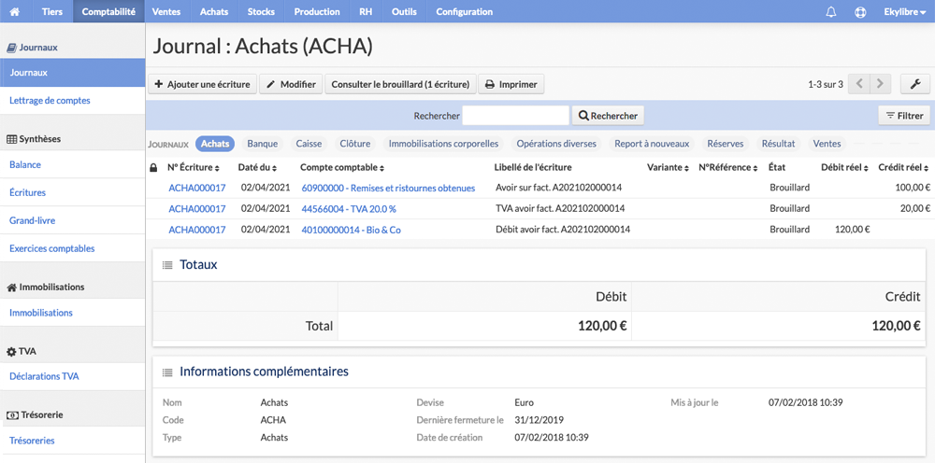This screenshot has width=935, height=463.
Task: Open Immobilisations link in sidebar
Action: (x=73, y=313)
